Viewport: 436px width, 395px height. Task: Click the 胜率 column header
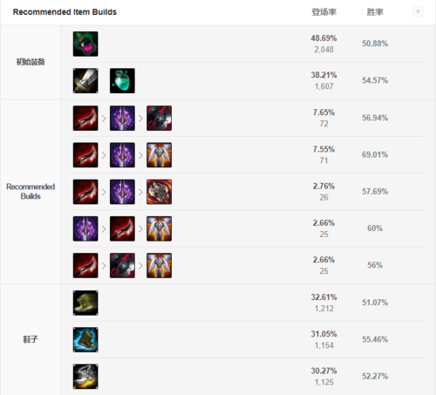pos(375,12)
